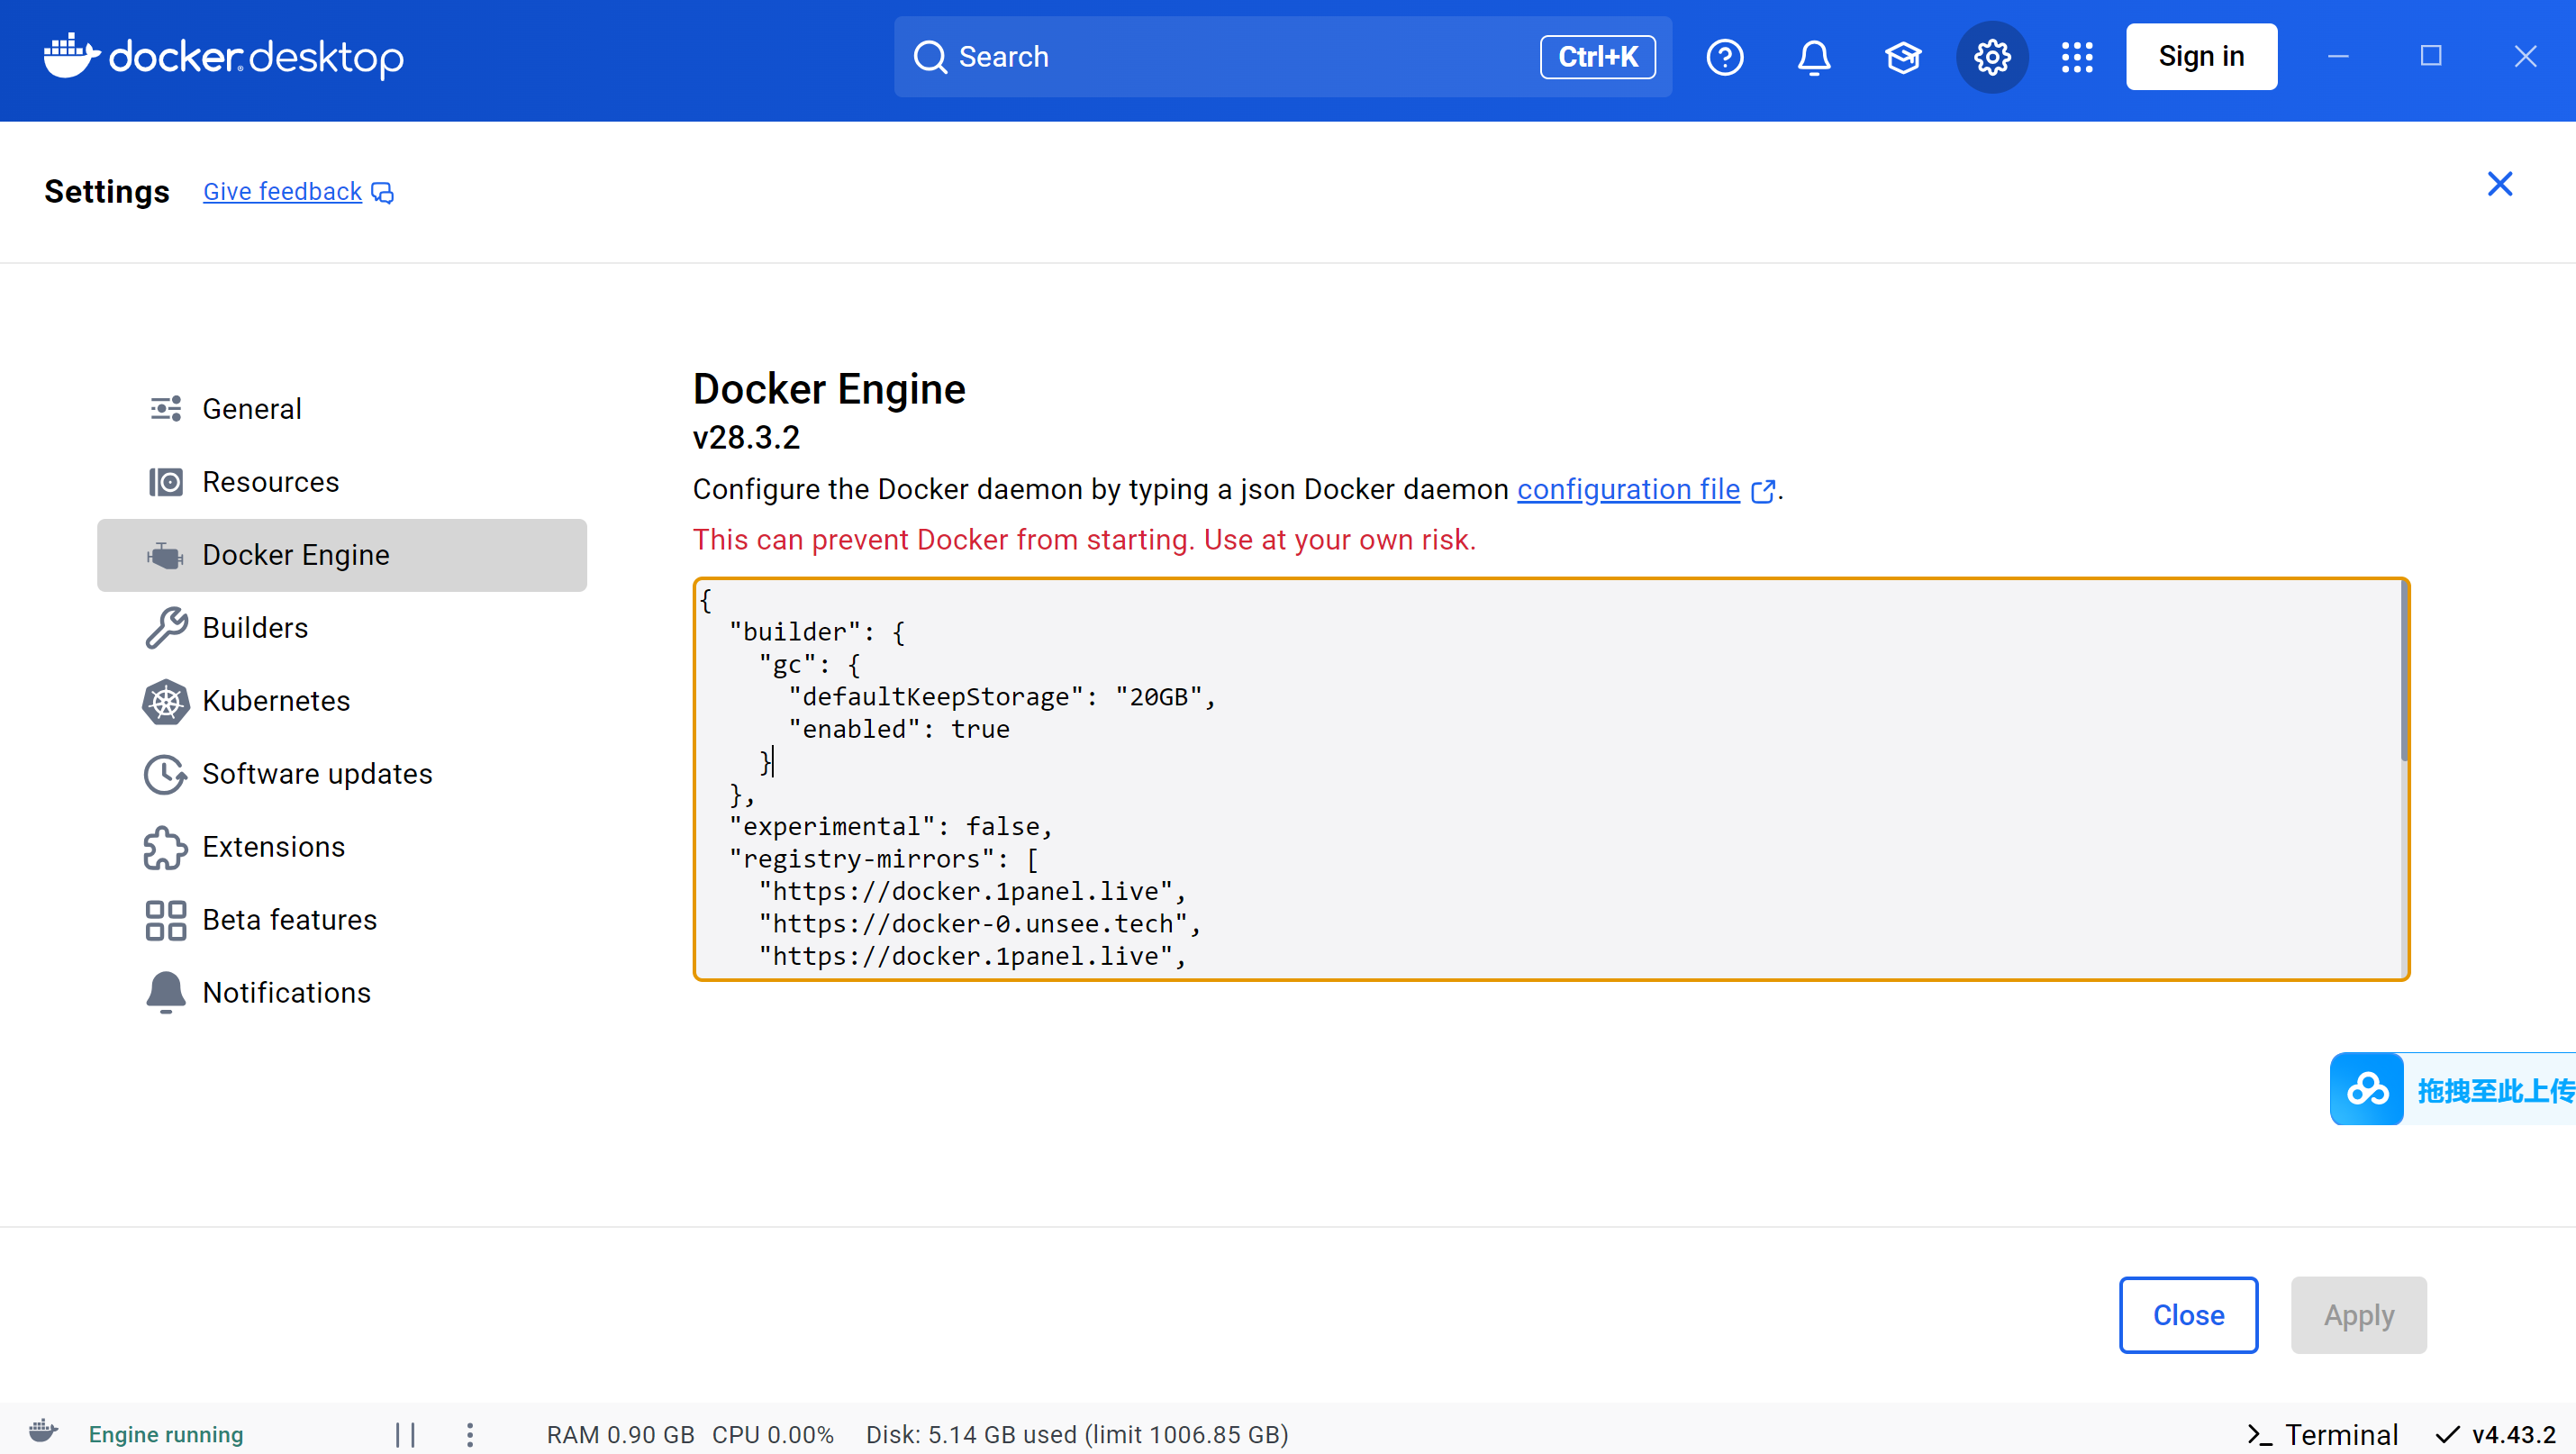Click the Software updates clock icon
The width and height of the screenshot is (2576, 1454).
coord(165,774)
